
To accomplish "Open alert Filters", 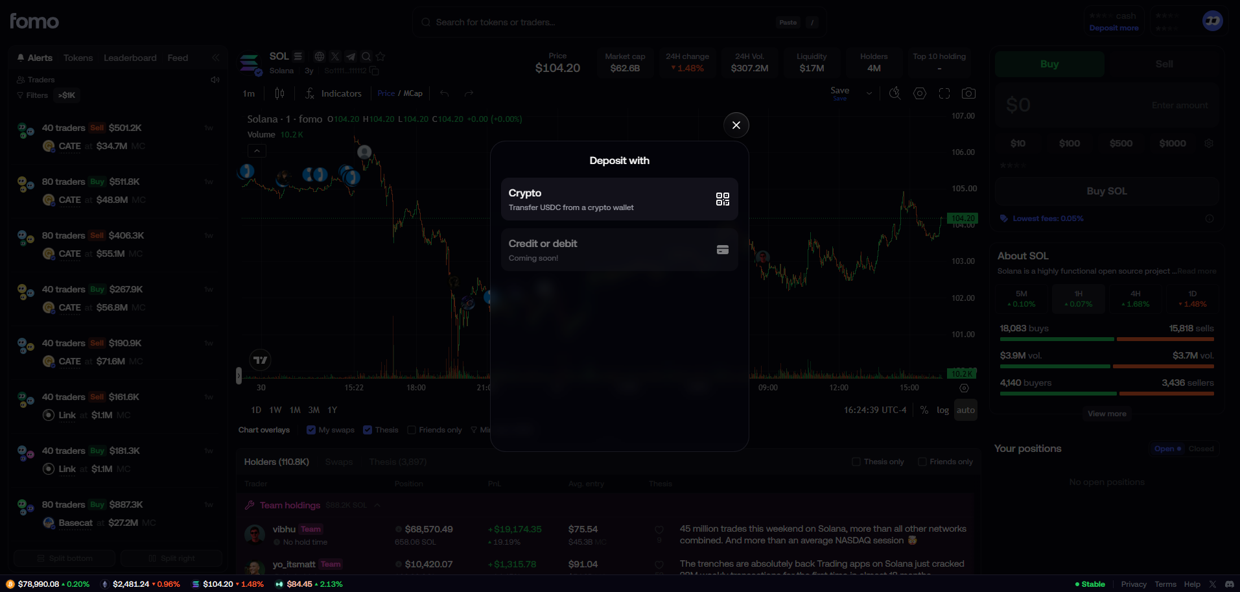I will pyautogui.click(x=32, y=95).
